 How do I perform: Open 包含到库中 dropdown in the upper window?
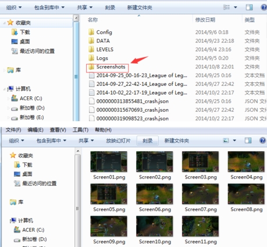pos(49,8)
